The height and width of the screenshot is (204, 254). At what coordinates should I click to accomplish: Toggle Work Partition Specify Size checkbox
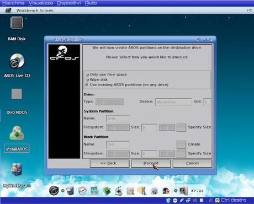coord(181,154)
